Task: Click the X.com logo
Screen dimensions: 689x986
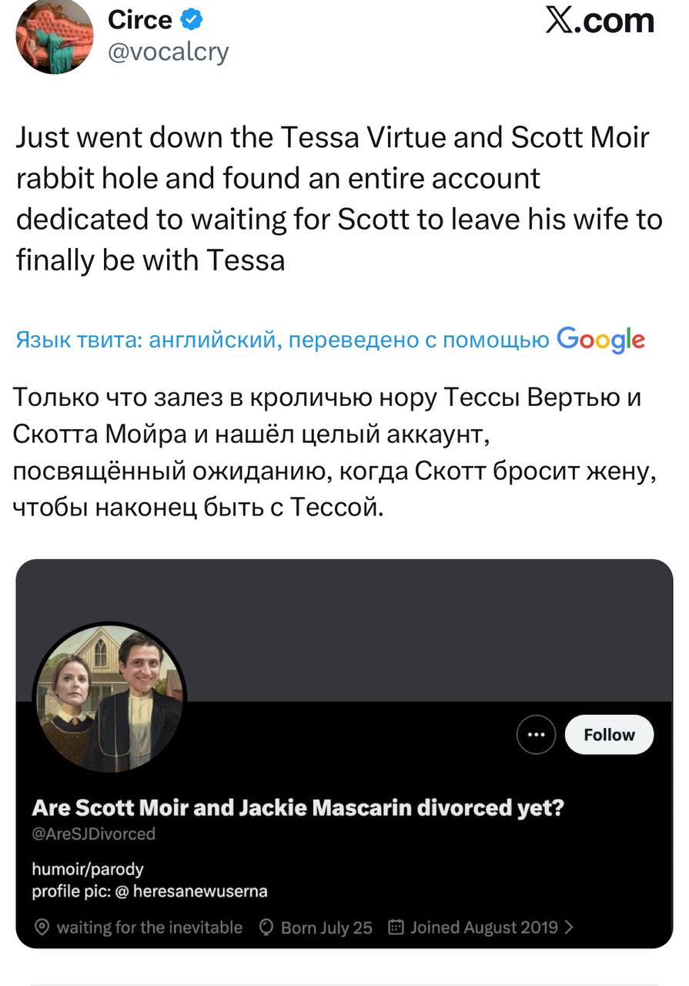Action: (x=600, y=21)
